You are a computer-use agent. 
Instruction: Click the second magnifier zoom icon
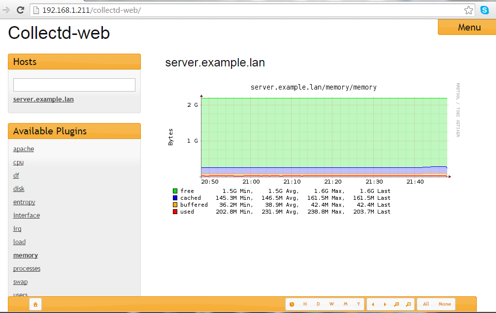point(408,304)
